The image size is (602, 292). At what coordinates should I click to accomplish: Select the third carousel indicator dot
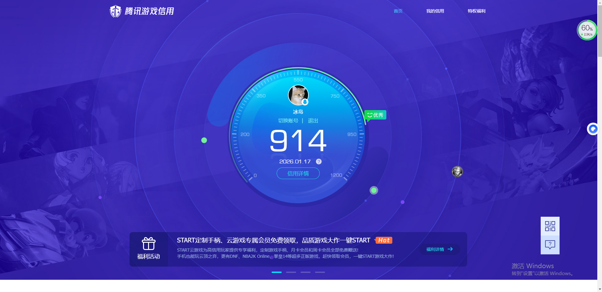(x=305, y=272)
